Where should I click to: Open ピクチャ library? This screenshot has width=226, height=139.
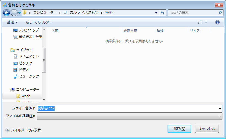(26, 63)
